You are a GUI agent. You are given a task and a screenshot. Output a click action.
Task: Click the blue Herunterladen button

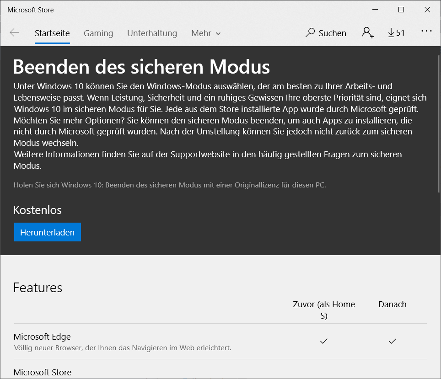(48, 232)
